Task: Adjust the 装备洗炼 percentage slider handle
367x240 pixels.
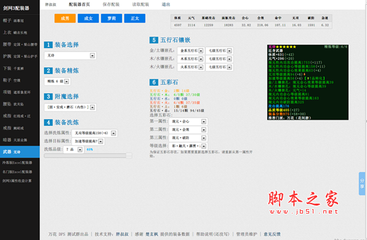Action: coord(129,155)
